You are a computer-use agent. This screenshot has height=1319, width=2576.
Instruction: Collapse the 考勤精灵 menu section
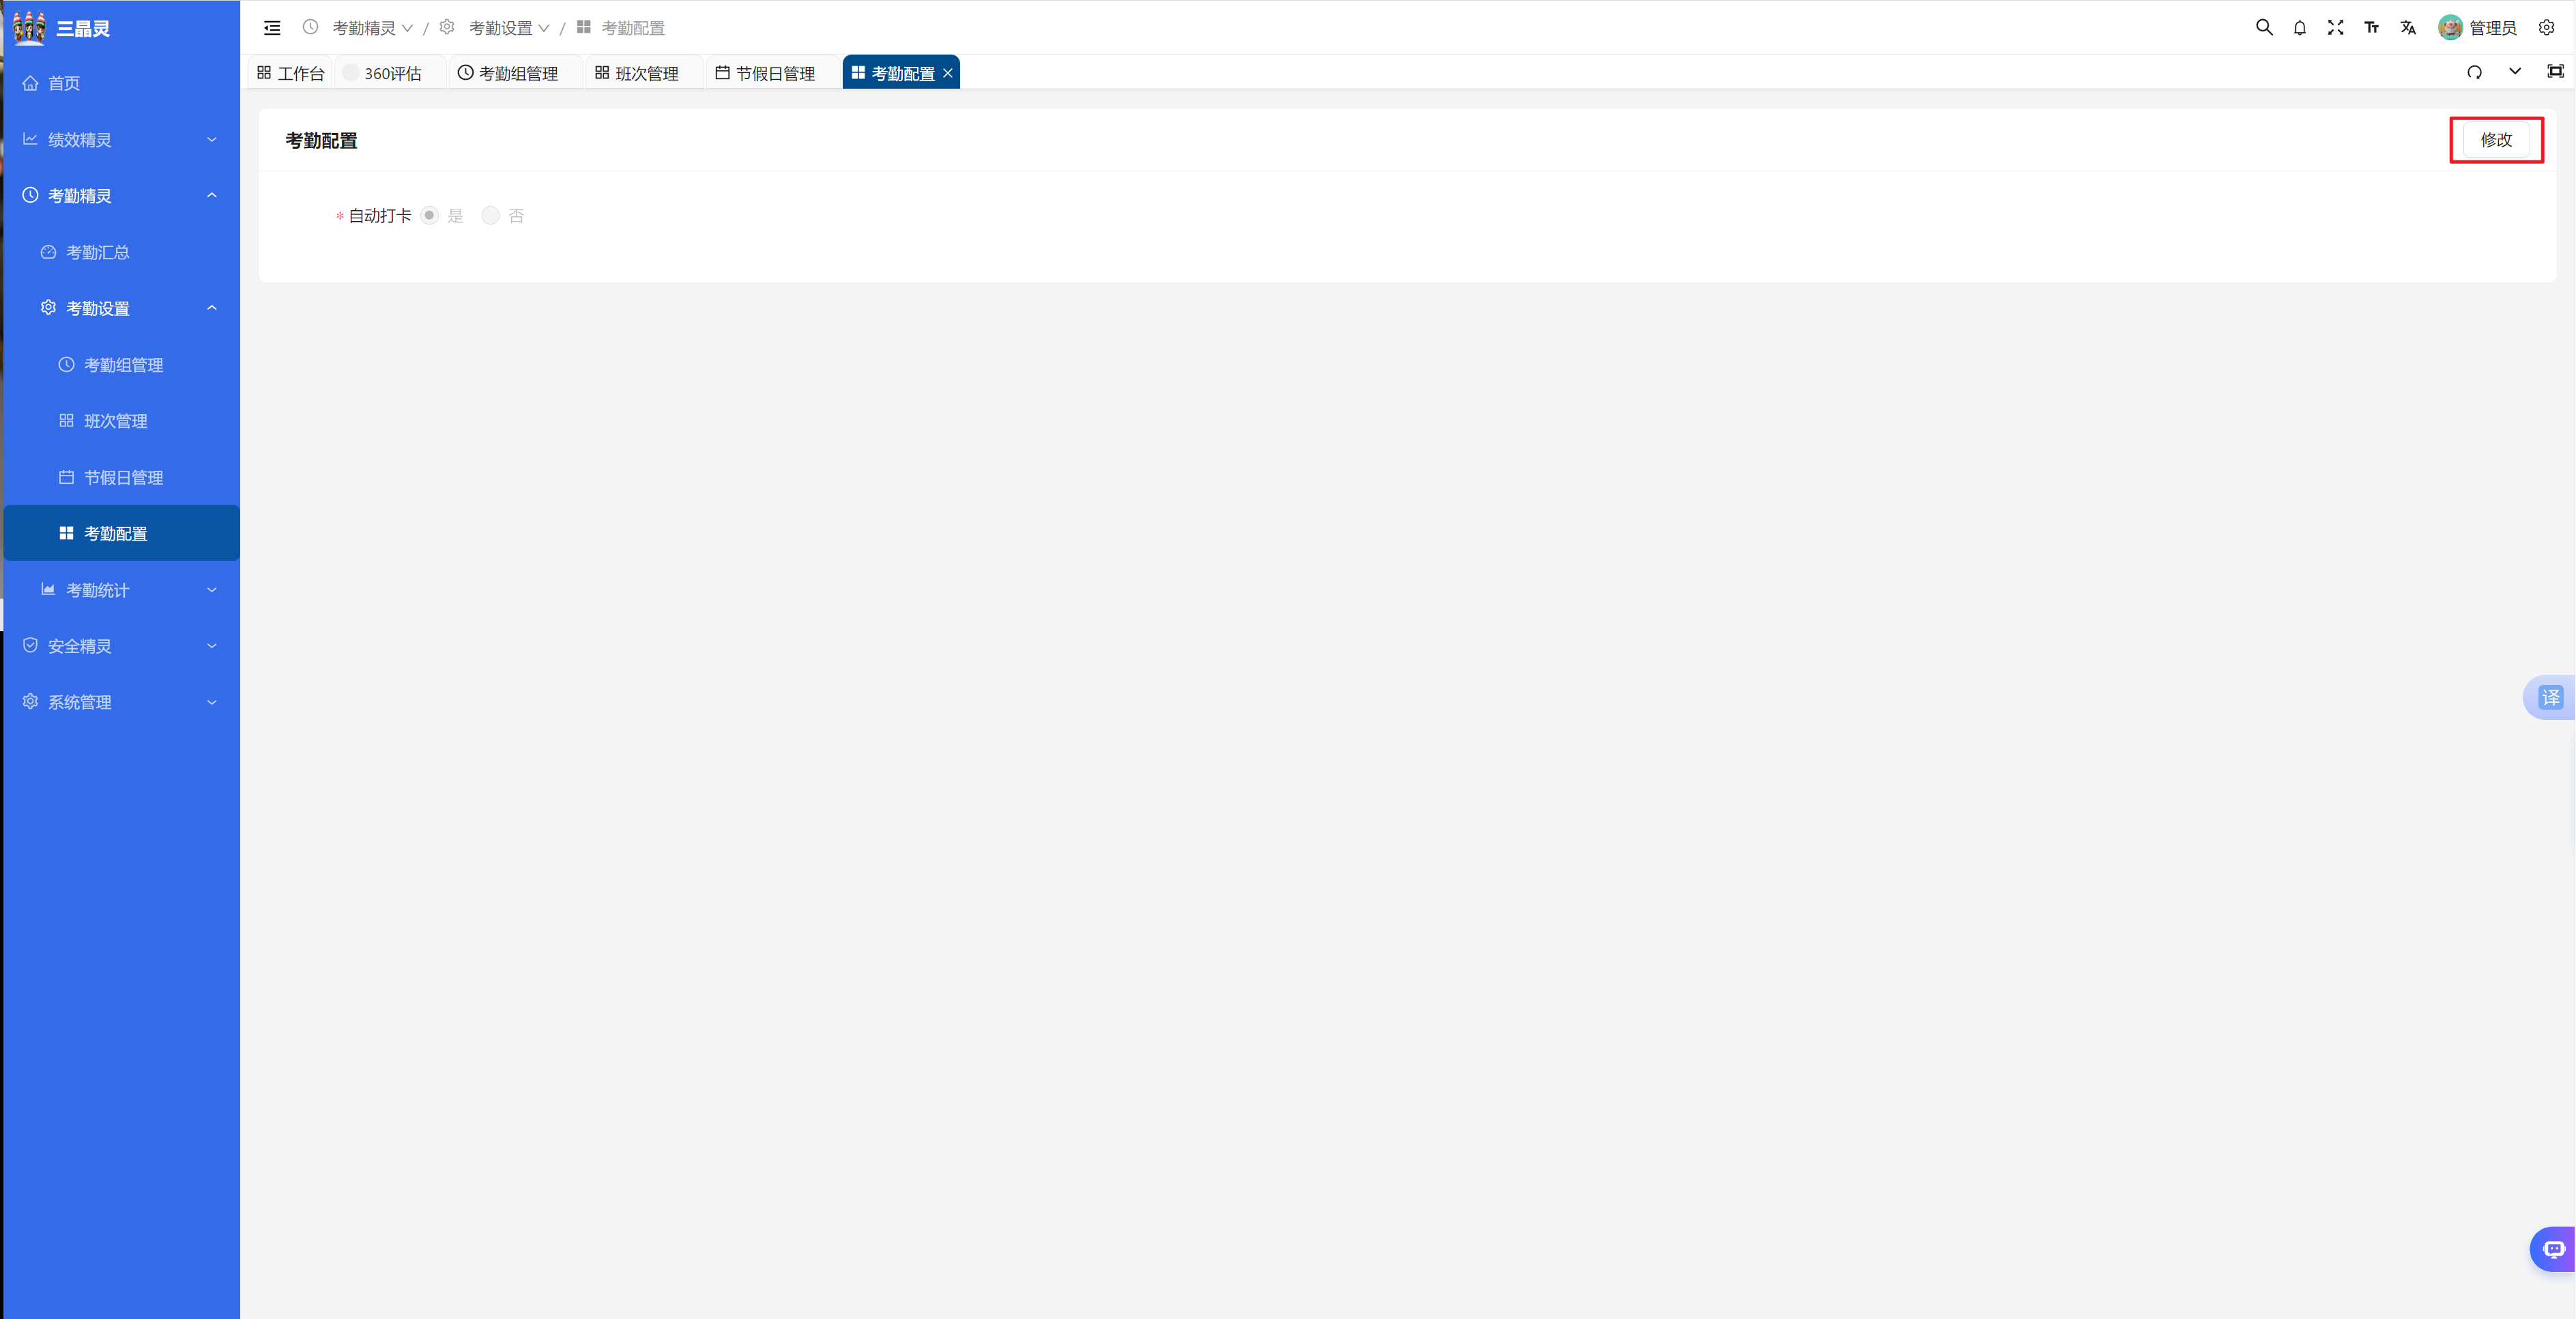[x=120, y=195]
